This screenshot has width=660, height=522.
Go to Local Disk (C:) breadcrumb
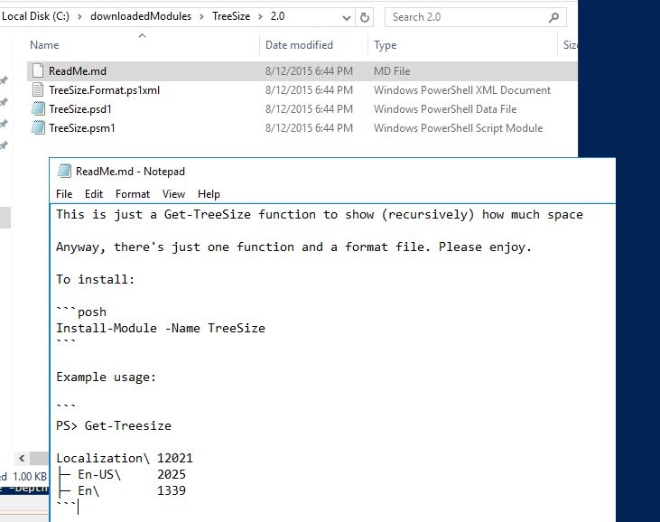[x=35, y=16]
